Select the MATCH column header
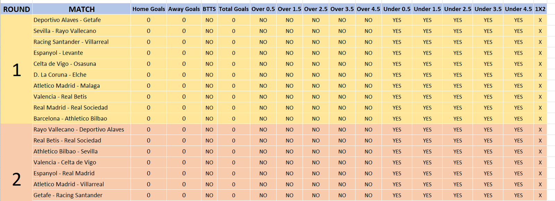The height and width of the screenshot is (201, 555). [x=82, y=9]
